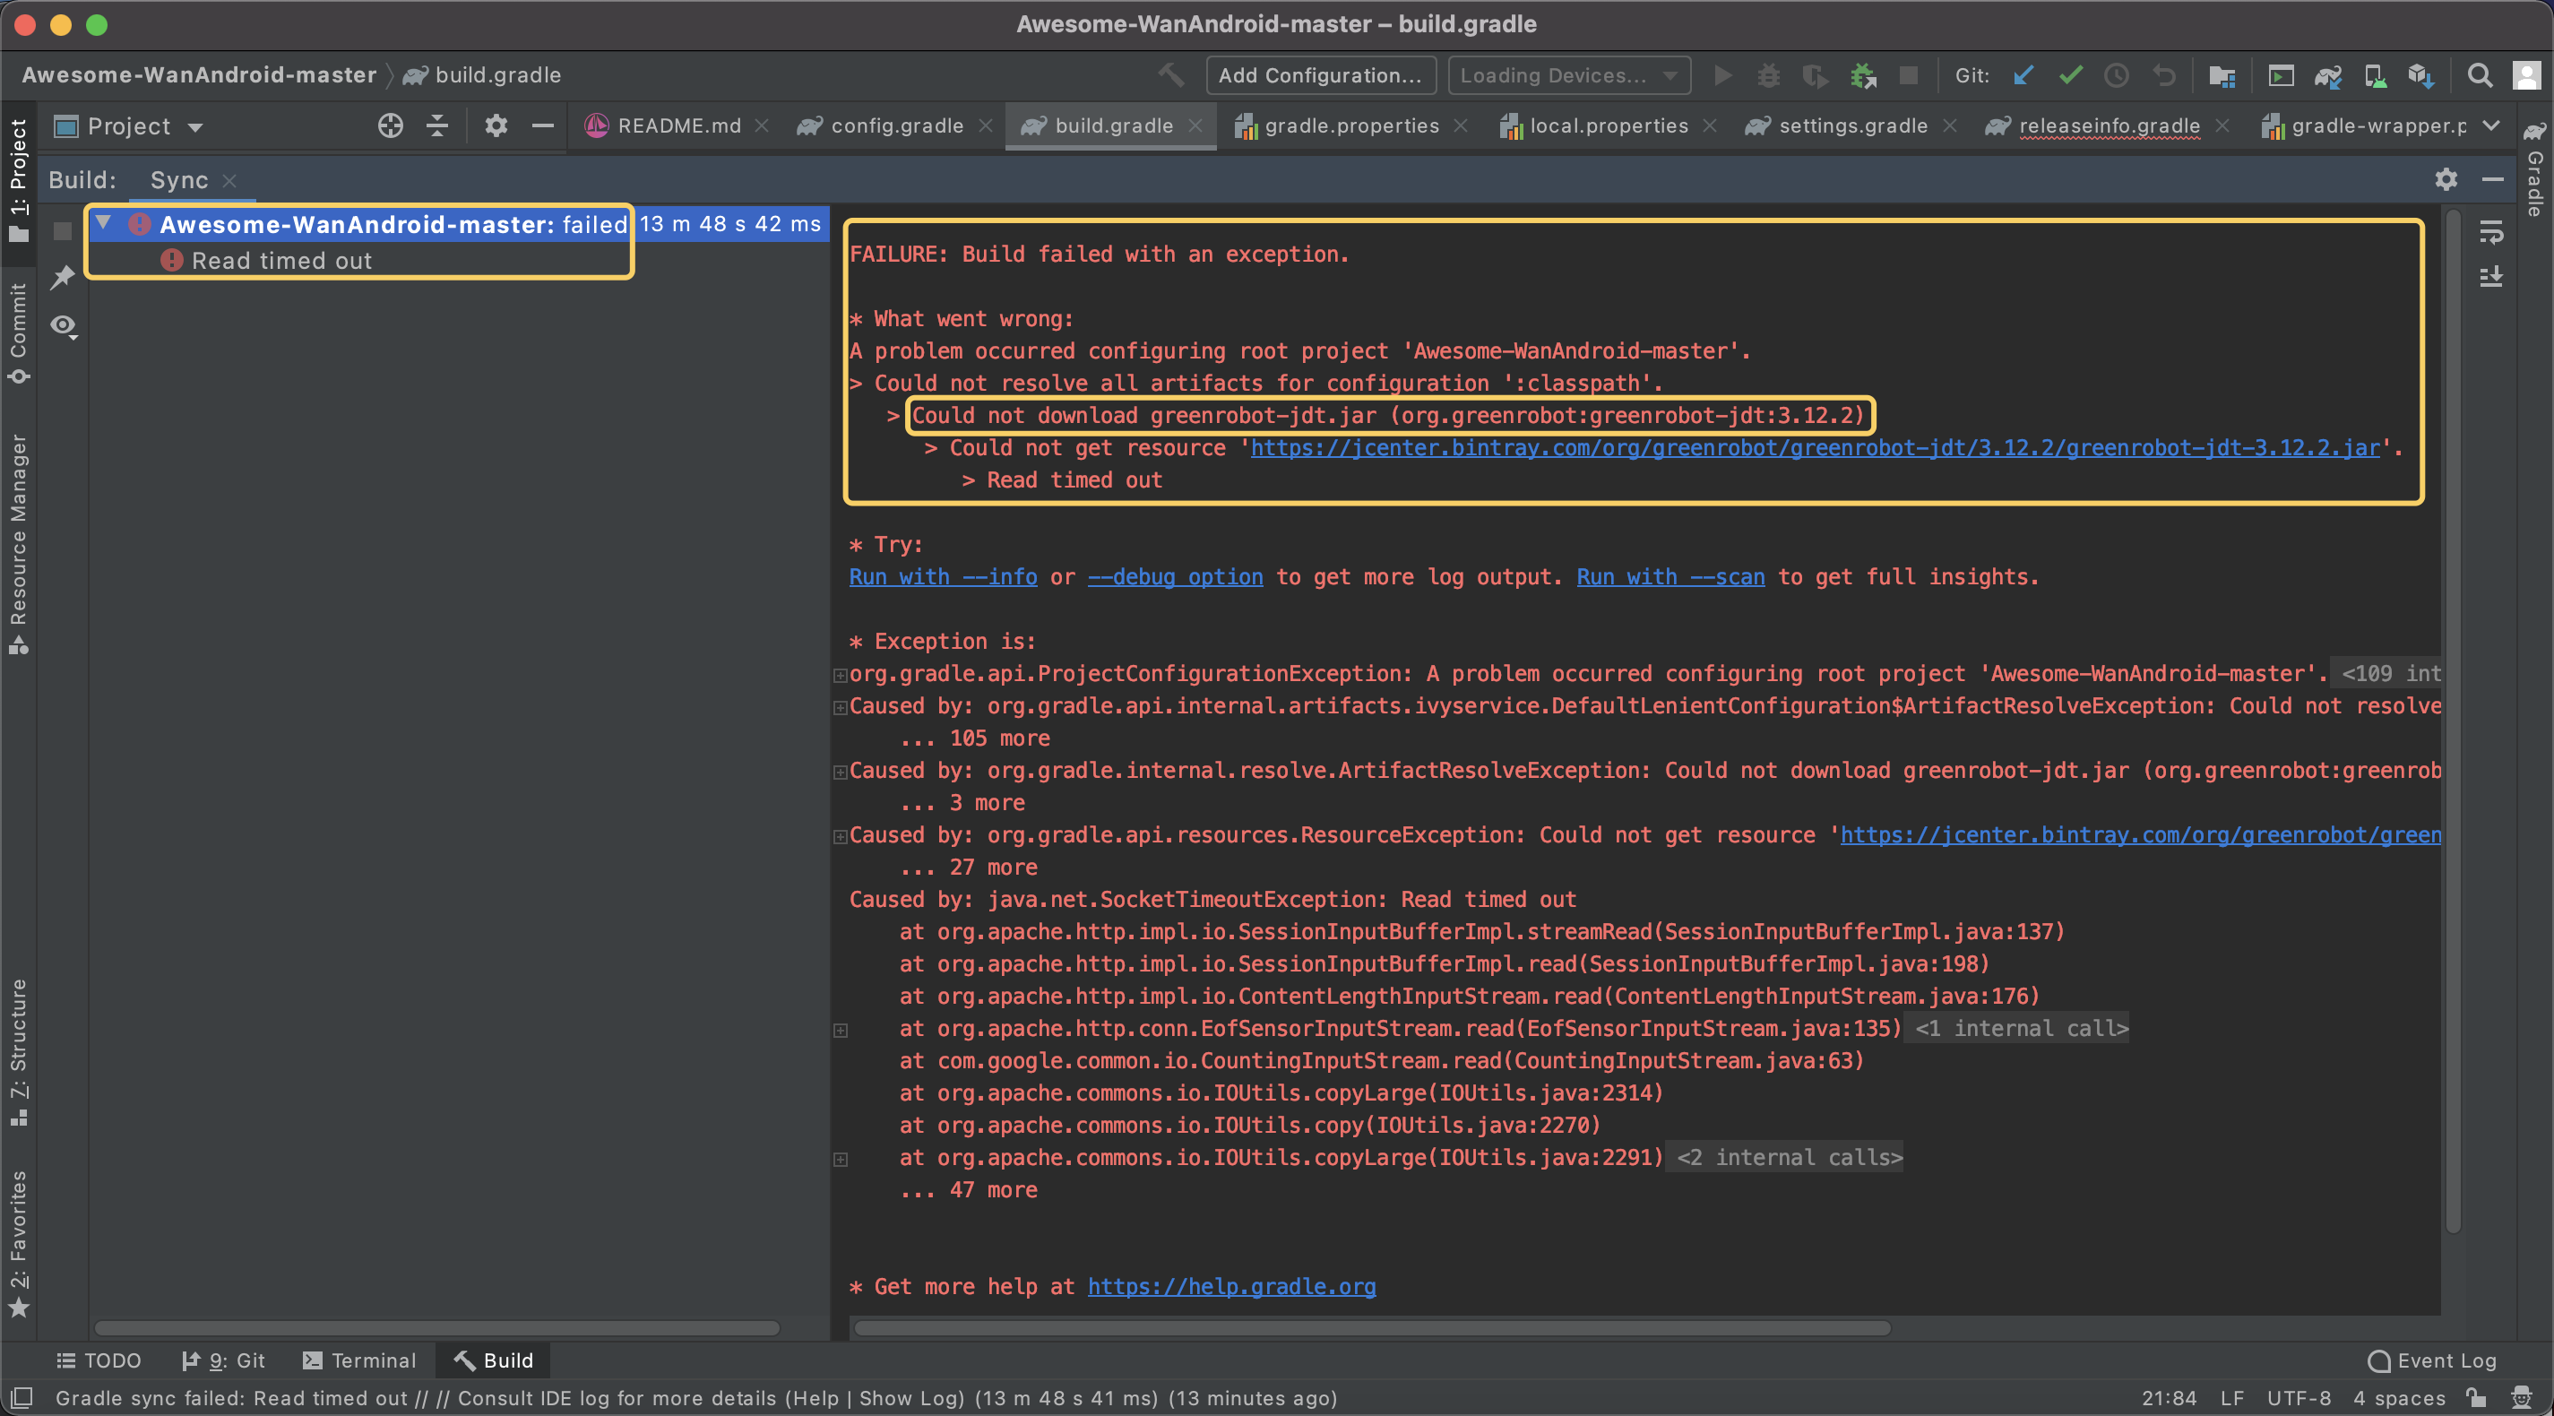Click the Attach Debugger to Process icon
The image size is (2554, 1416).
[x=1863, y=75]
